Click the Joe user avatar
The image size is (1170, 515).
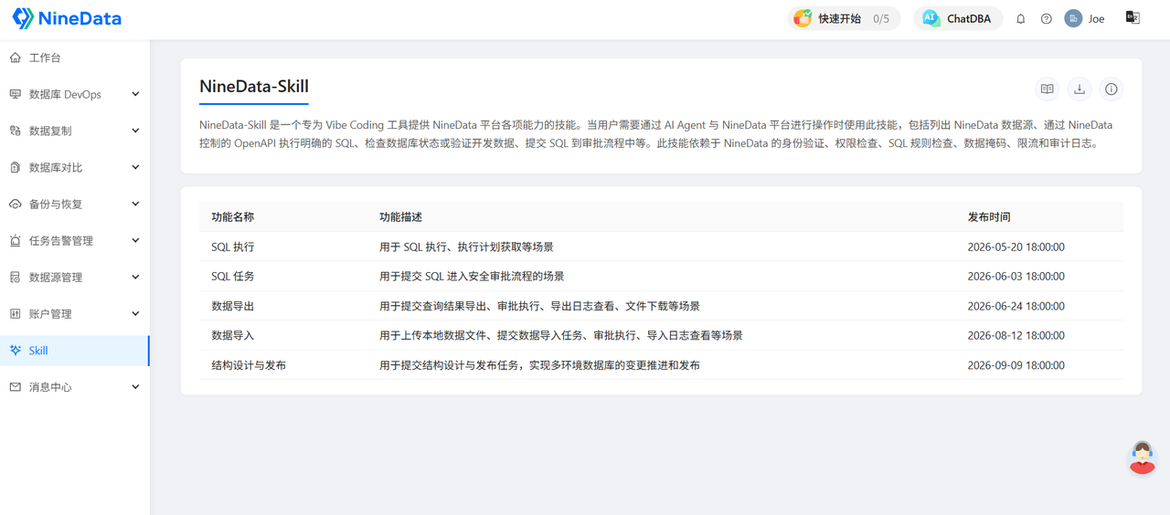pos(1073,18)
